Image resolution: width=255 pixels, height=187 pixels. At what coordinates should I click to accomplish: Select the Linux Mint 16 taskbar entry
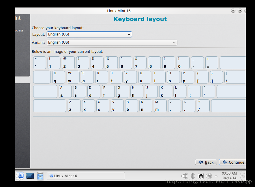[86, 176]
